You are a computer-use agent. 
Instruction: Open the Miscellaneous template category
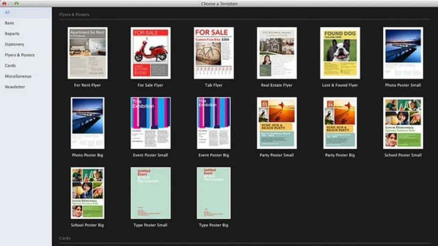pos(18,76)
